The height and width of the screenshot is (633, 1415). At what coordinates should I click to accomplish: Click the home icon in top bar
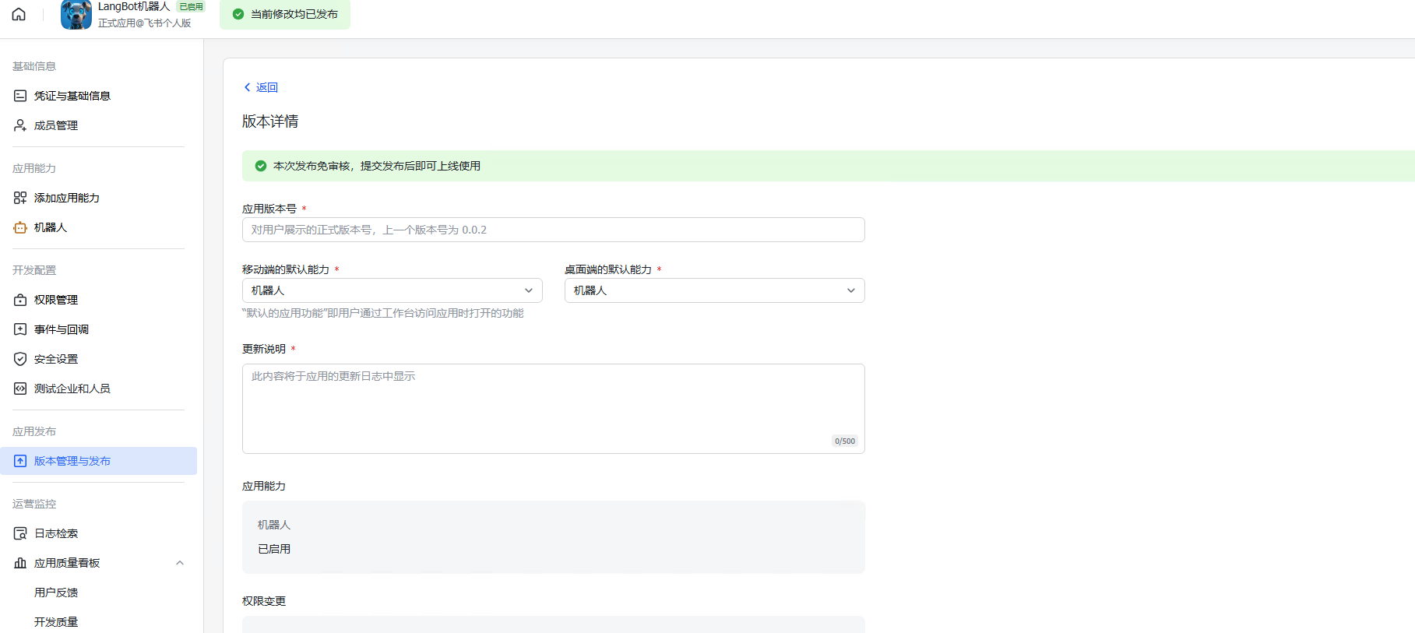(19, 14)
